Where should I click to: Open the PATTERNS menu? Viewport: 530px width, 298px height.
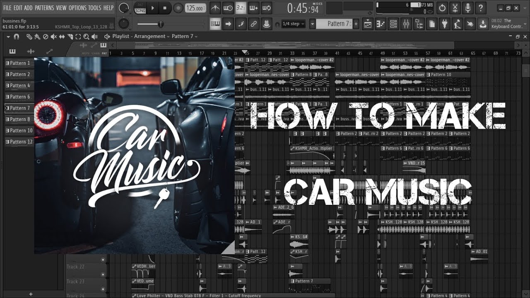(x=44, y=8)
